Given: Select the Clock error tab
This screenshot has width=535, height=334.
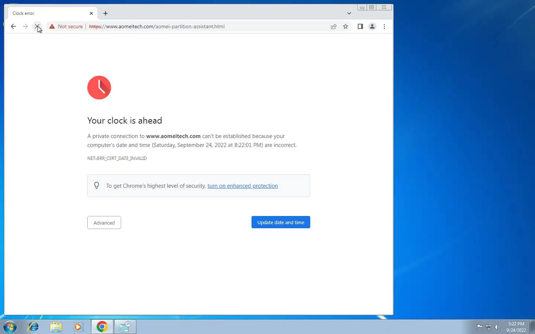Looking at the screenshot, I should click(52, 13).
